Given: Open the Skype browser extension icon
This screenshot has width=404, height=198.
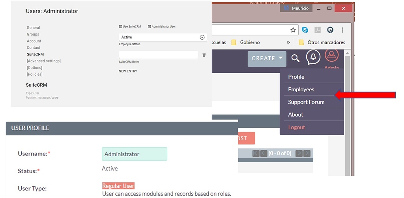Looking at the screenshot, I should point(305,30).
